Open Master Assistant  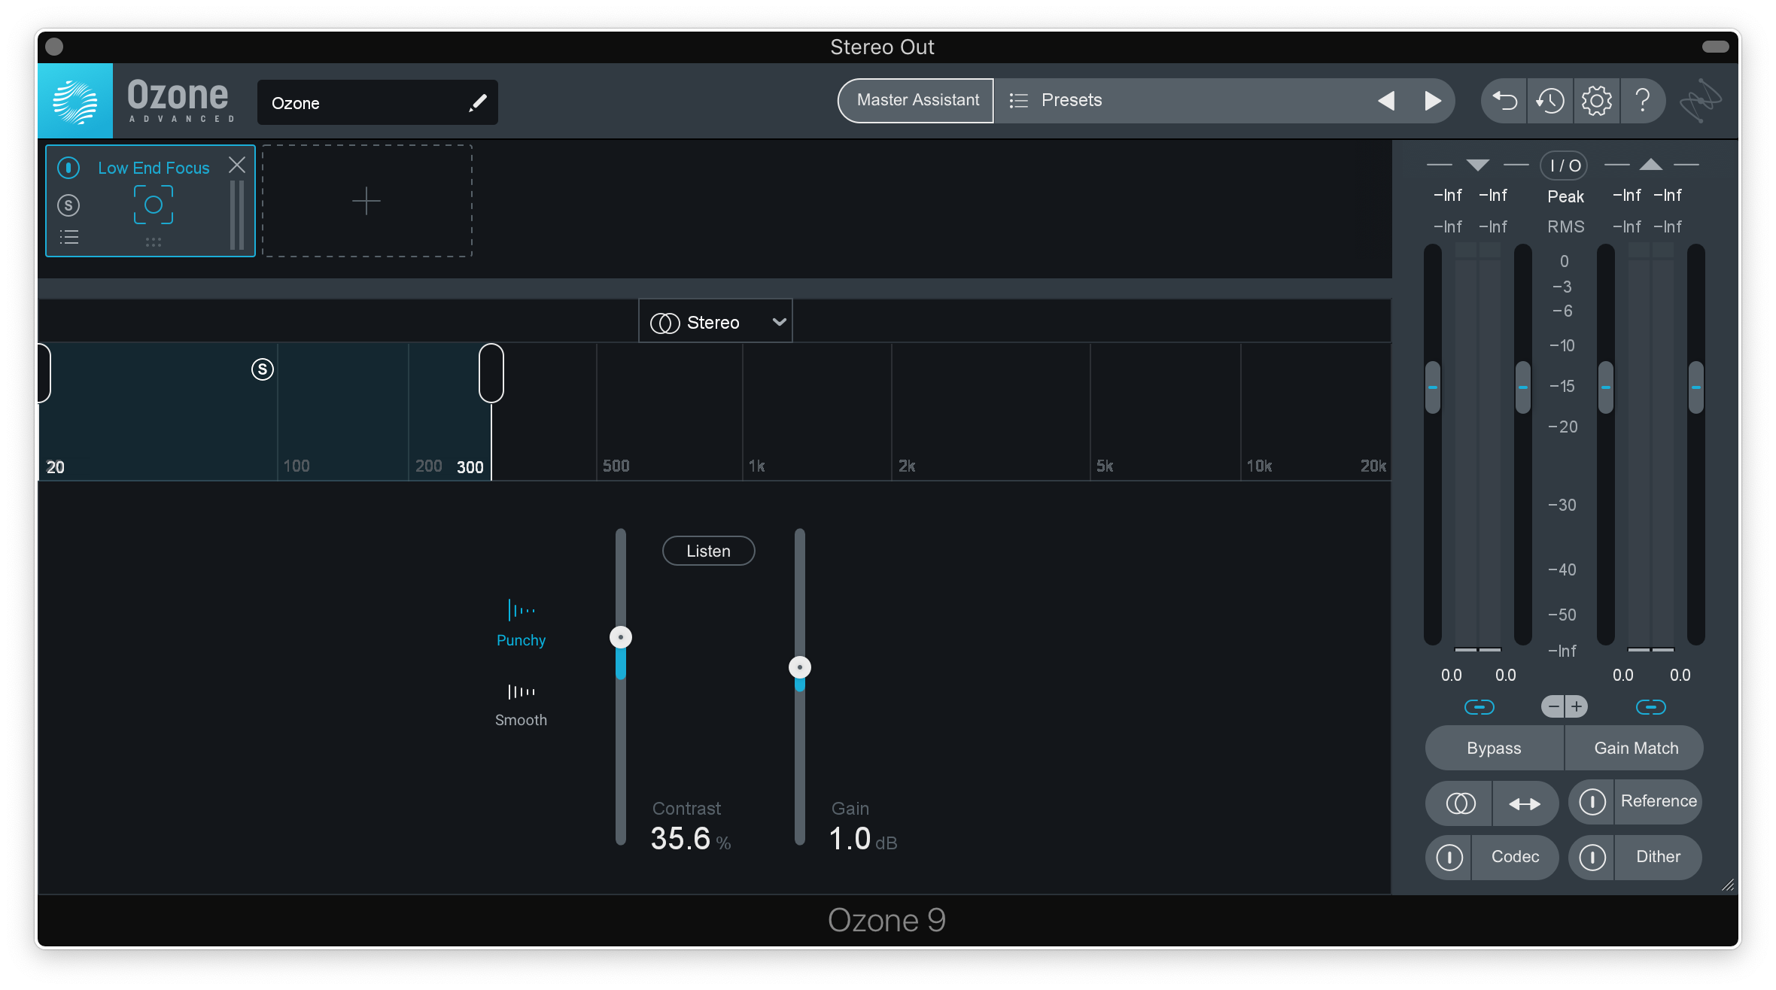pyautogui.click(x=917, y=100)
